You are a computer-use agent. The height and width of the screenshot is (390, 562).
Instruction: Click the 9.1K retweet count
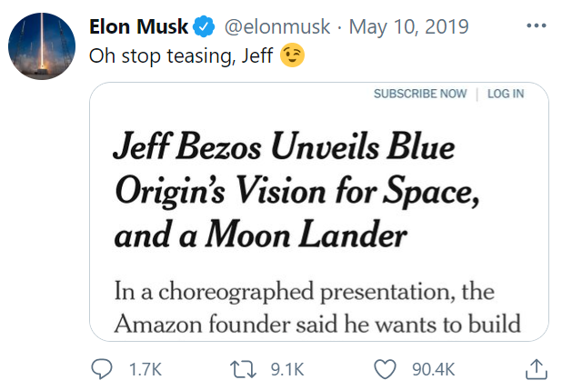pyautogui.click(x=287, y=370)
